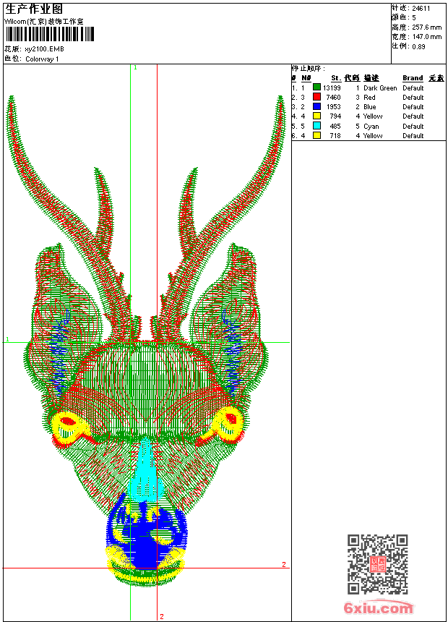Pick the Blue thread color swatch
Viewport: 448px width, 622px height.
(x=316, y=106)
